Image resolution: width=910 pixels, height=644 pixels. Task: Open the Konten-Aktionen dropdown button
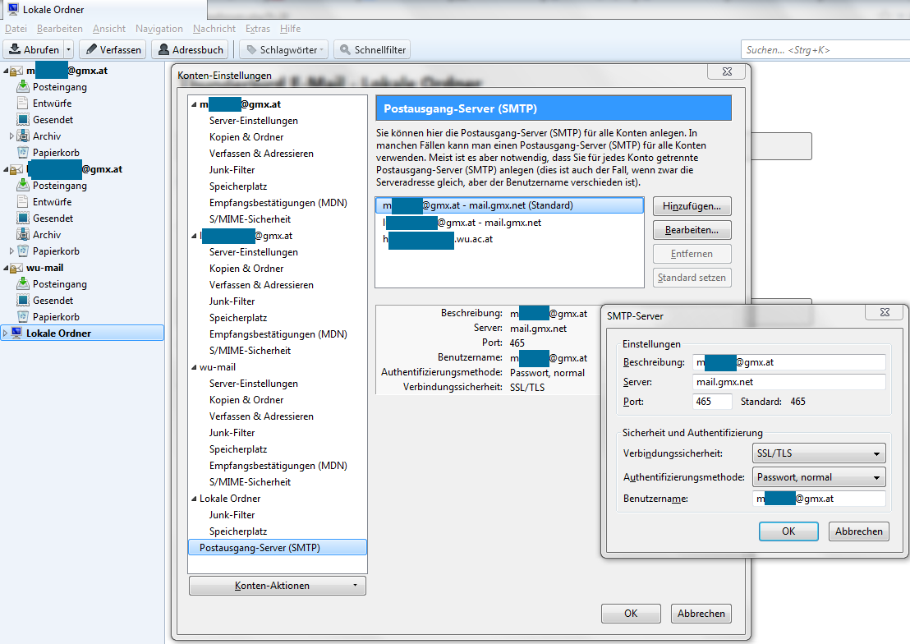click(277, 586)
